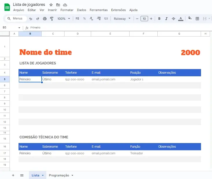This screenshot has width=212, height=179.
Task: Open the text color picker
Action: (181, 19)
